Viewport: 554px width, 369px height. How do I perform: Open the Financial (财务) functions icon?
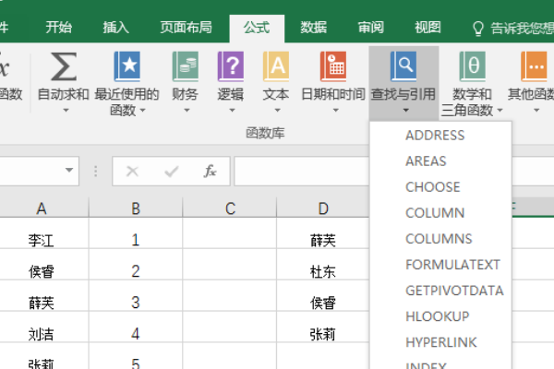(185, 66)
